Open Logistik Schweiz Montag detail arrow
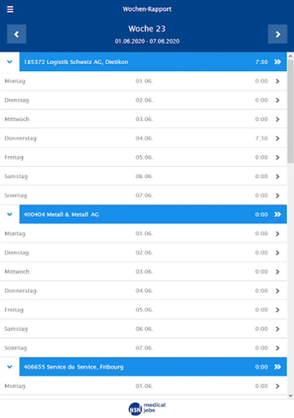This screenshot has height=418, width=294. click(278, 81)
